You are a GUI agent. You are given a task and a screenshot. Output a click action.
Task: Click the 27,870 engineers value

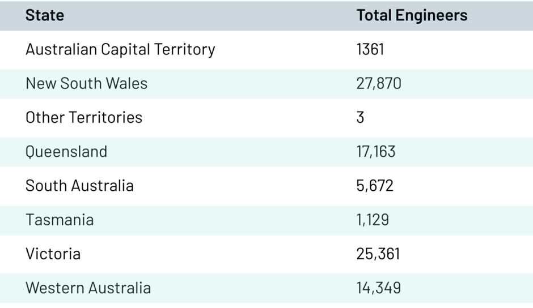point(379,83)
